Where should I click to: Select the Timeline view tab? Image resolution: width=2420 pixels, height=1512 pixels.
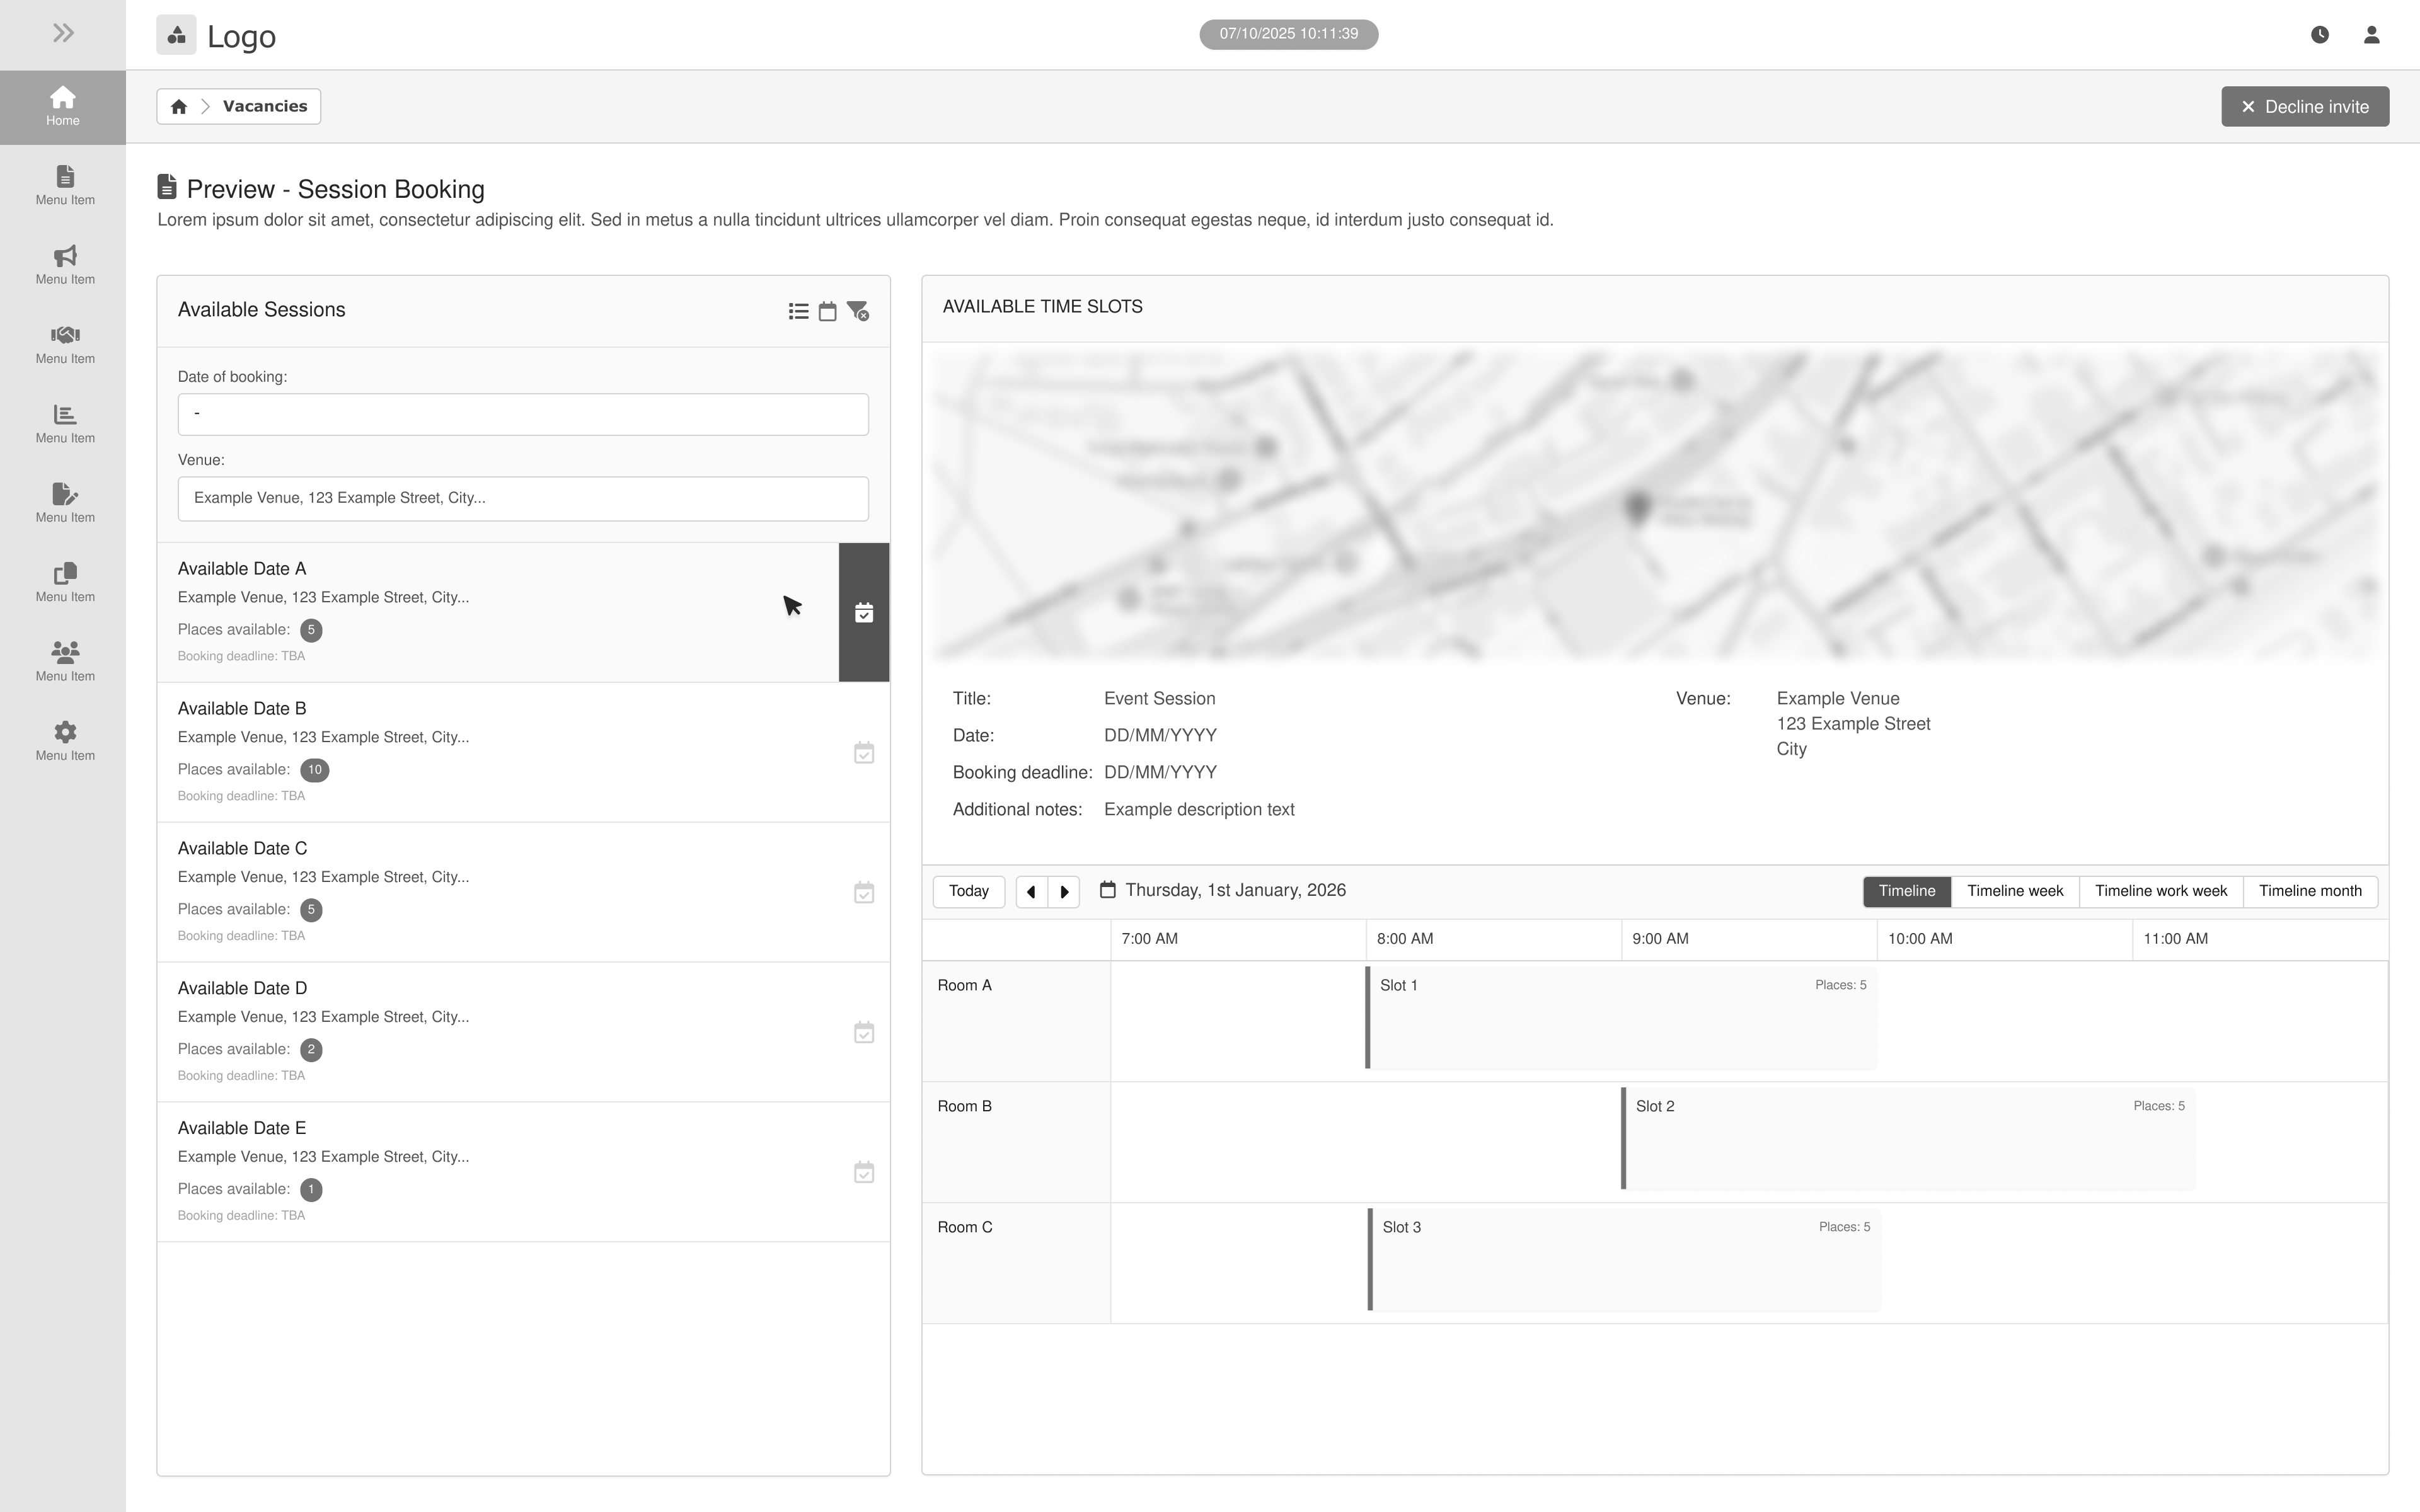1907,891
